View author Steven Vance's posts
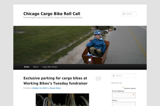The width and height of the screenshot is (160, 106). (x=55, y=88)
